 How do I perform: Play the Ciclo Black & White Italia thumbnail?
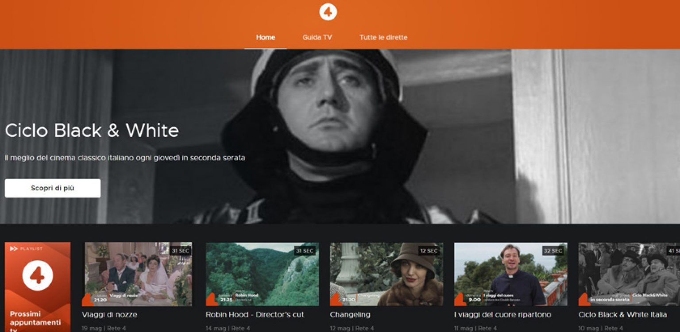(x=629, y=274)
